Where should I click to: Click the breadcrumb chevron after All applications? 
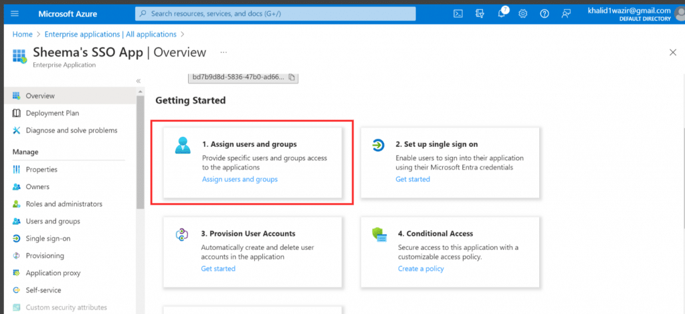click(182, 34)
